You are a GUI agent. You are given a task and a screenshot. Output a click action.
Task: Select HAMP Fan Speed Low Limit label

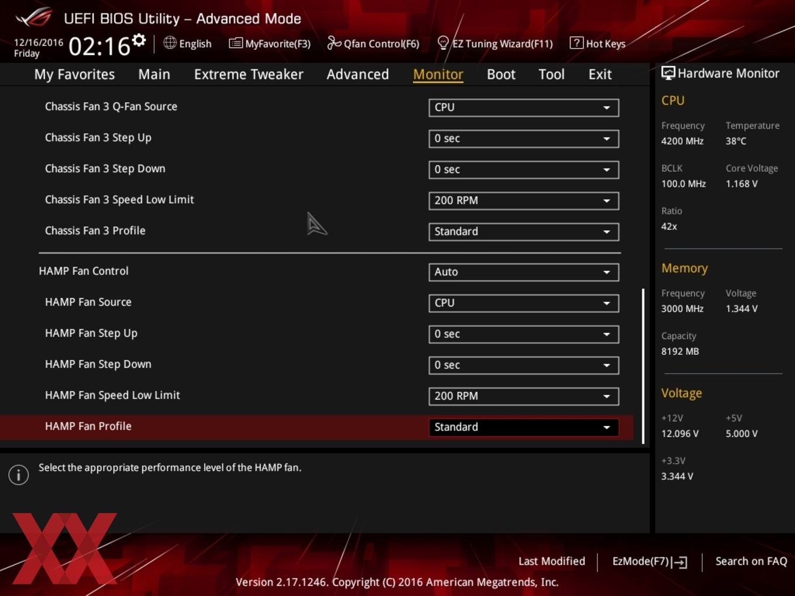(112, 395)
